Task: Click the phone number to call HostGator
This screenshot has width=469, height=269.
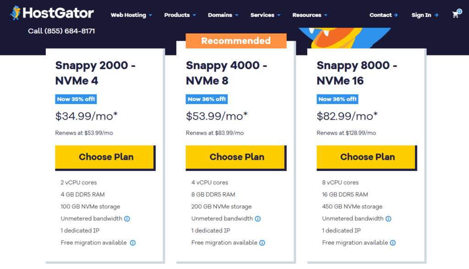Action: (61, 31)
